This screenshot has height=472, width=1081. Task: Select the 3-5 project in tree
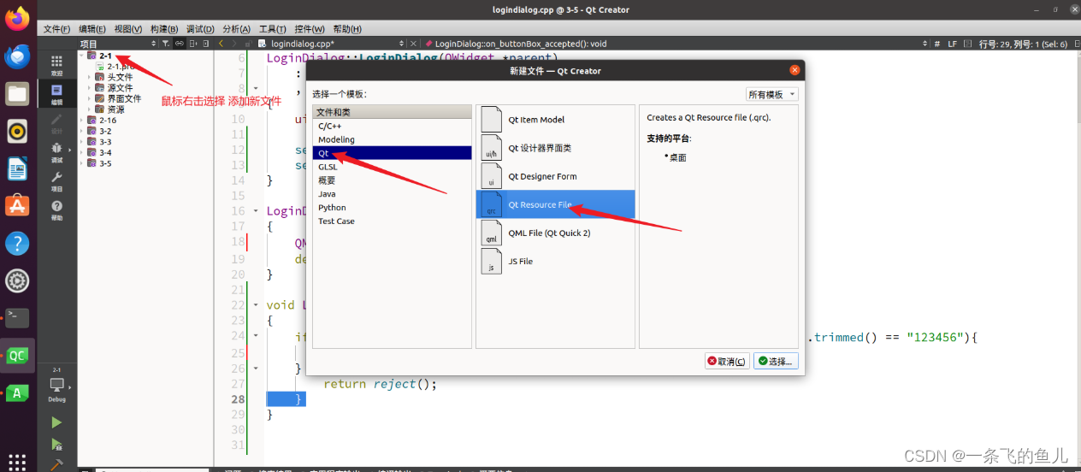pyautogui.click(x=105, y=164)
